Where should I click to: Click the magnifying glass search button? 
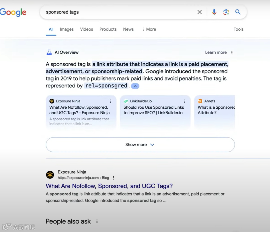(238, 12)
